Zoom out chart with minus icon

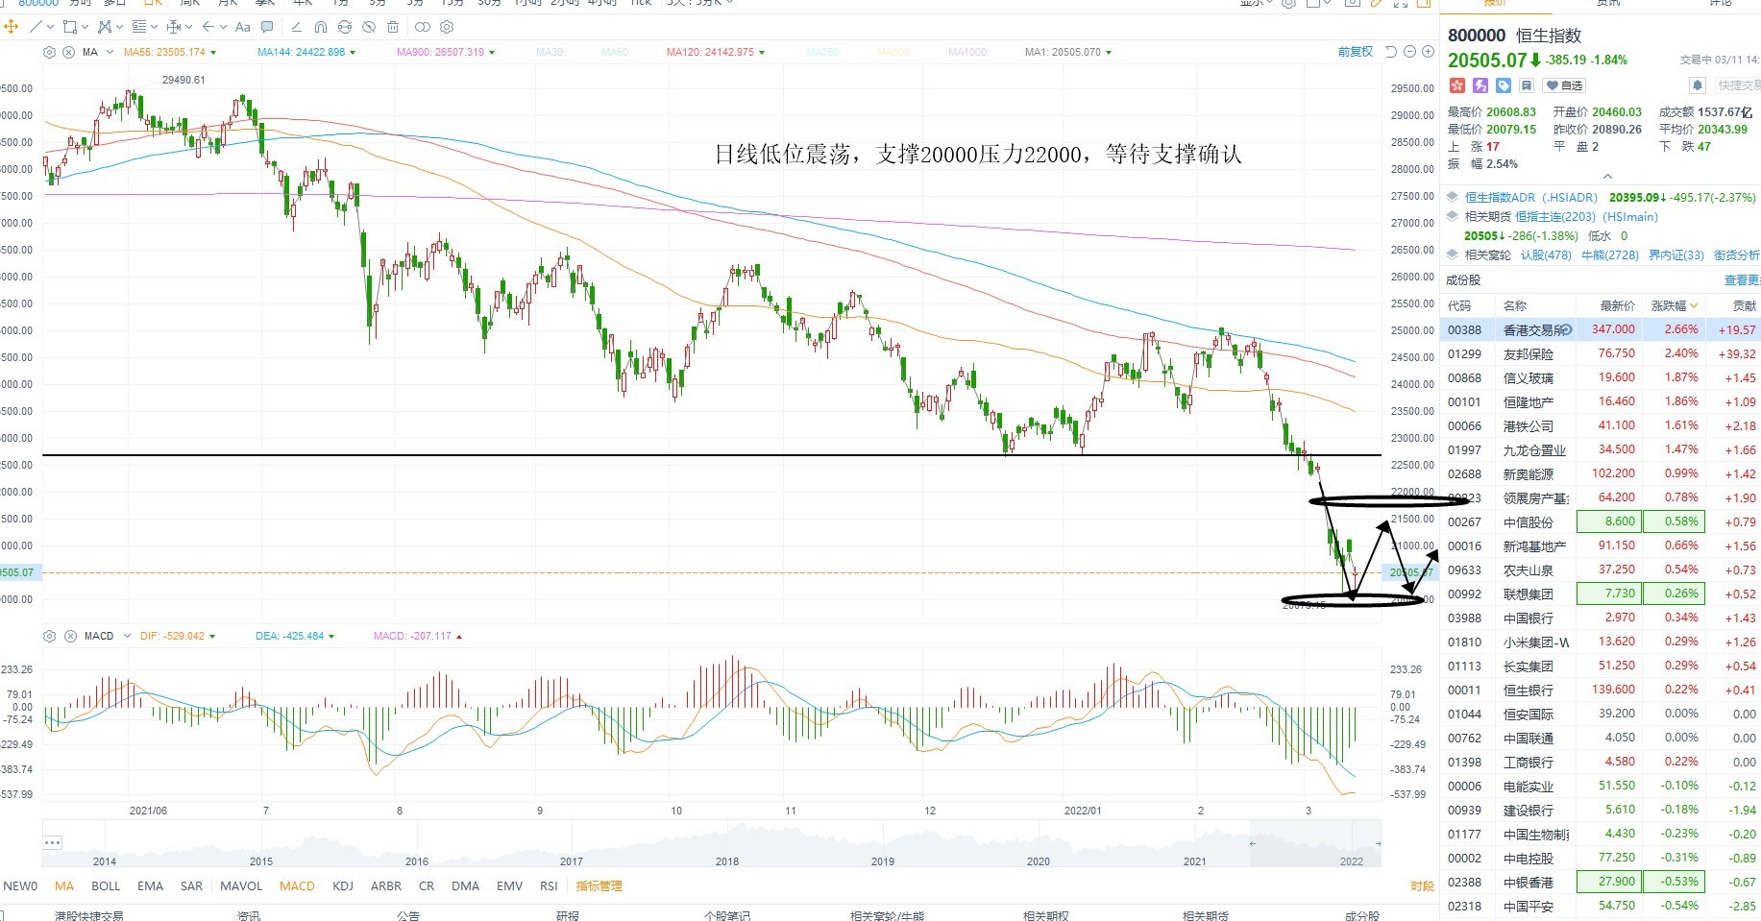(1410, 52)
